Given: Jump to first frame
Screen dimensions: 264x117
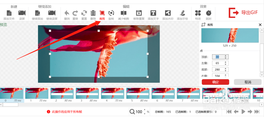Looking at the screenshot, I should [229, 112].
